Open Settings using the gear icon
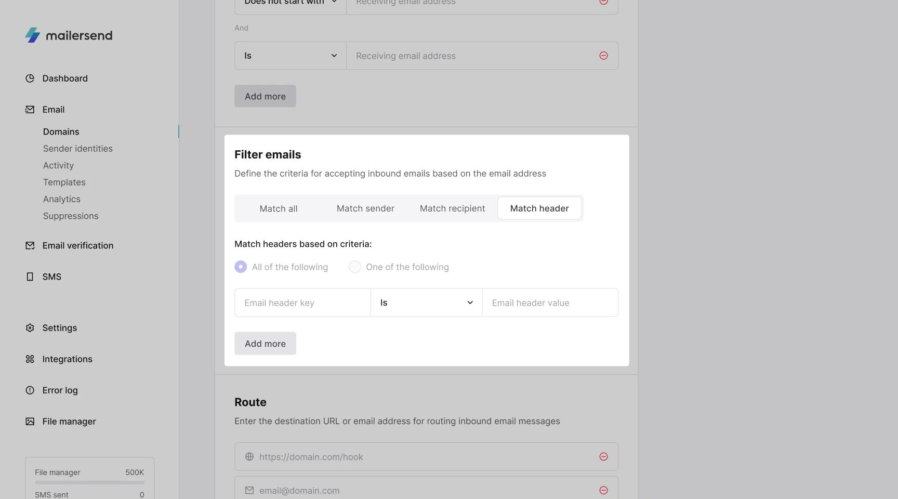Viewport: 898px width, 499px height. [x=30, y=328]
